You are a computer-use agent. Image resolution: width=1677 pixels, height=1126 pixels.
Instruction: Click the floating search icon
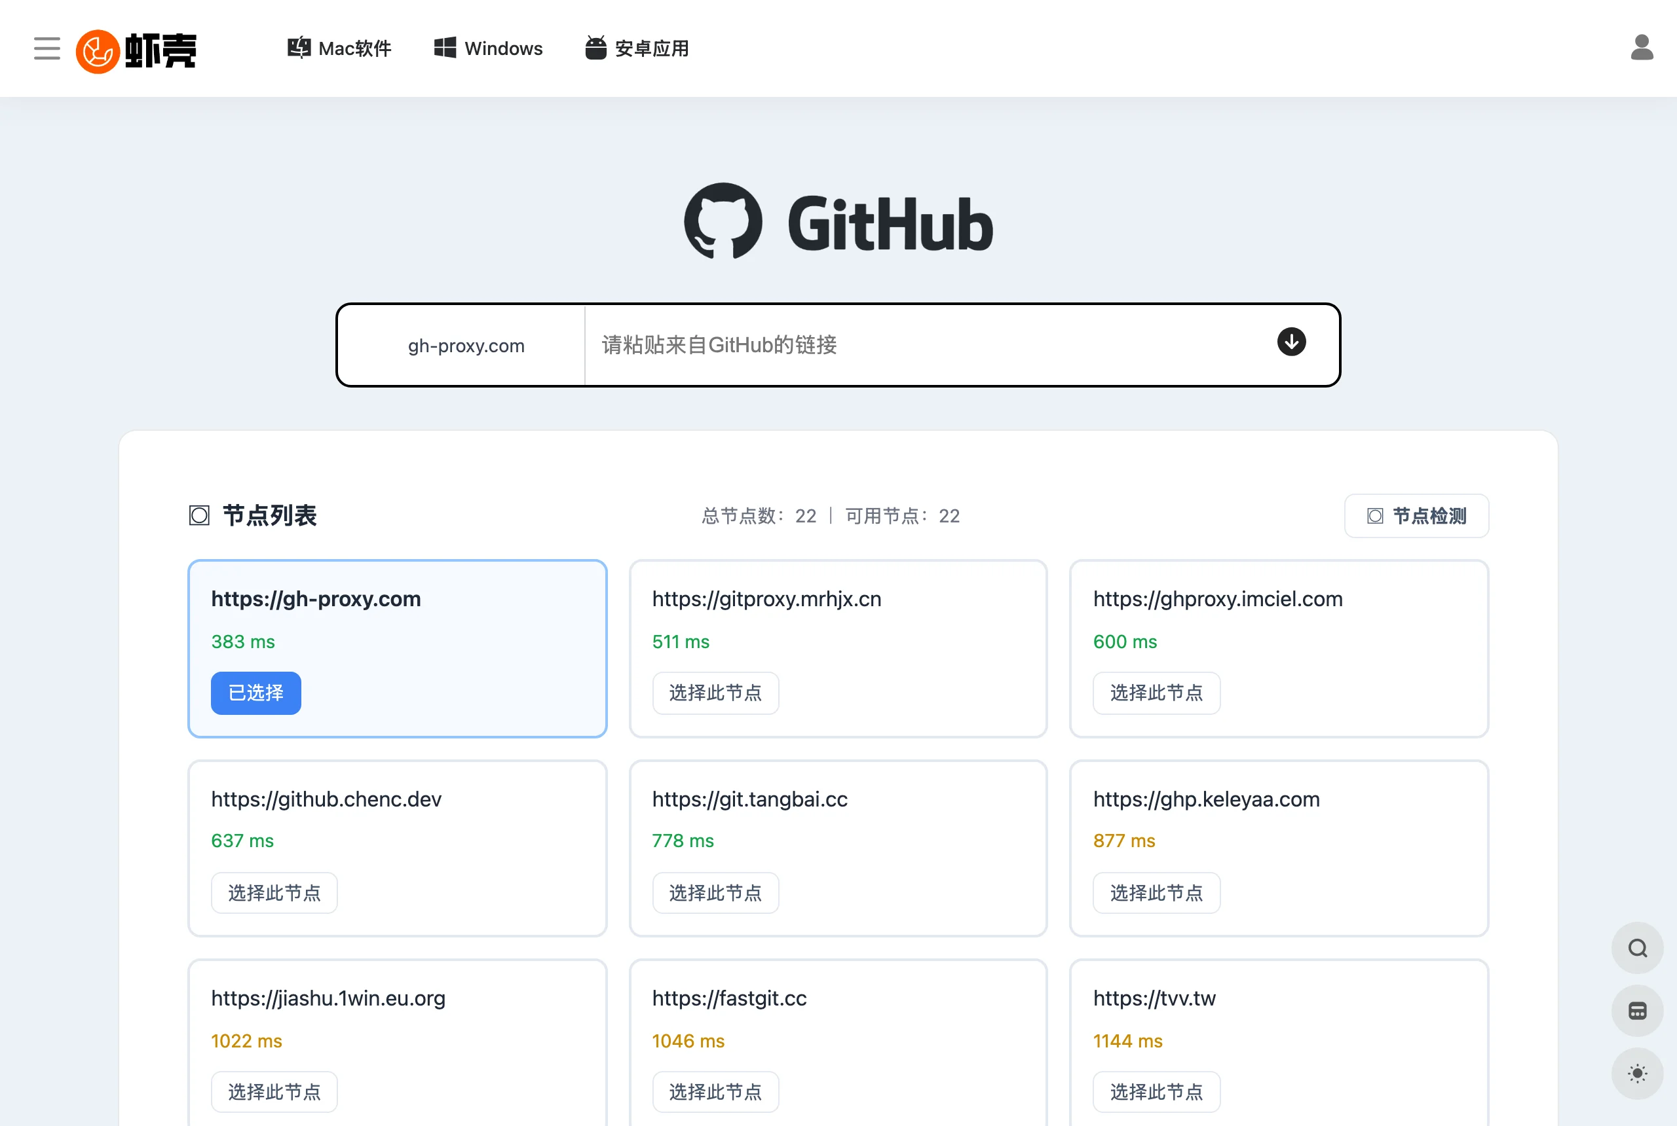click(1638, 948)
